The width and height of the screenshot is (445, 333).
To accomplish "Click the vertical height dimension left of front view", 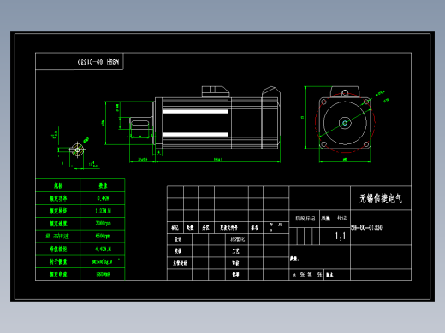I will 304,117.
